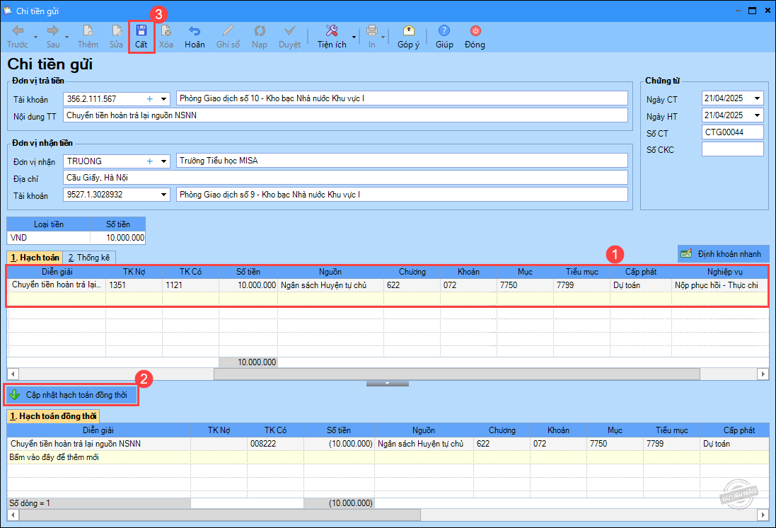Viewport: 776px width, 528px height.
Task: Click payer bank name field Phòng Giao dịch số 10
Action: click(402, 98)
